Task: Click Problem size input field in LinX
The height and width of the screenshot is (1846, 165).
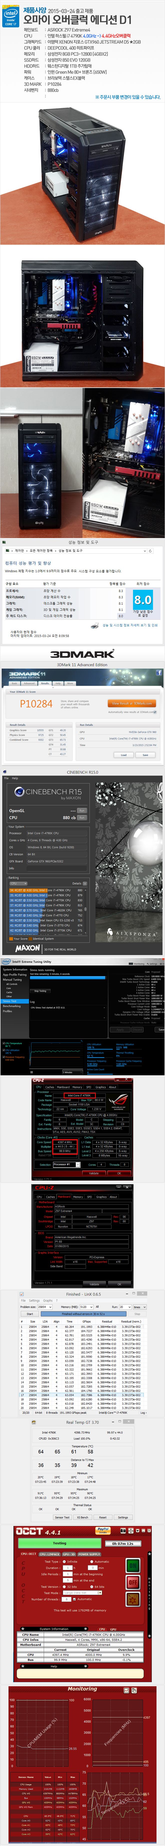Action: [45, 1307]
